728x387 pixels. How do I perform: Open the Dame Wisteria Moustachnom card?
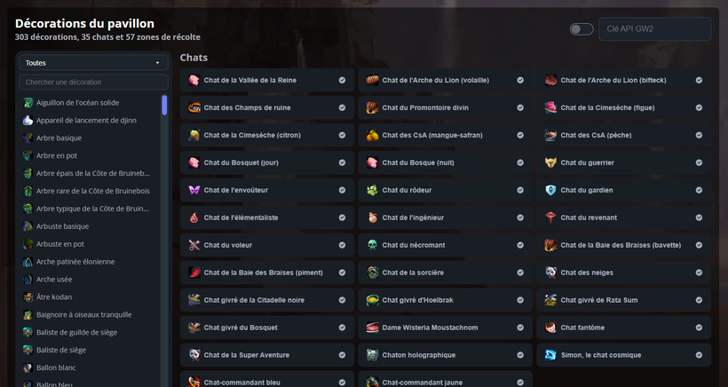[446, 328]
